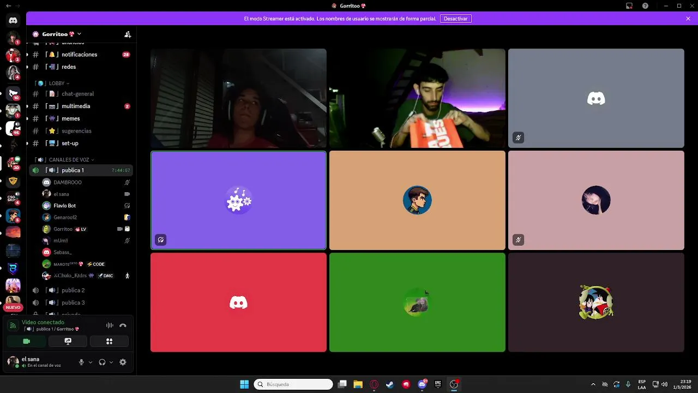Dismiss the Streamer mode banner
The height and width of the screenshot is (393, 698).
[x=688, y=19]
